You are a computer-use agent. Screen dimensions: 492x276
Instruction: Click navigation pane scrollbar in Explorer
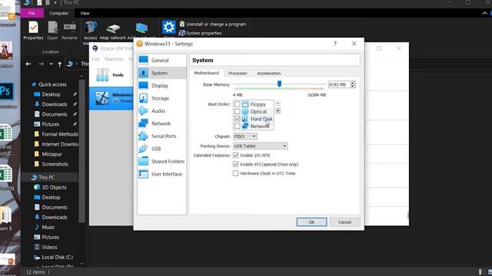coord(82,150)
